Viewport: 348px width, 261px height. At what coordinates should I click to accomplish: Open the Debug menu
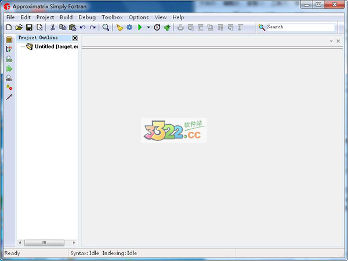pyautogui.click(x=87, y=17)
